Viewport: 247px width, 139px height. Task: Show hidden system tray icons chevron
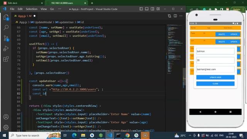[190, 136]
